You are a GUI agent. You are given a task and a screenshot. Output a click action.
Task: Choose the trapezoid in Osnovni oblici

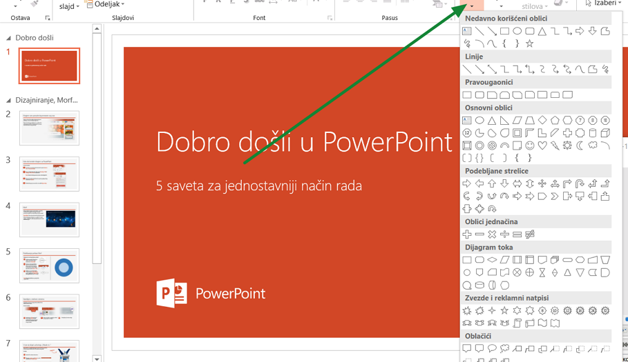tap(529, 120)
